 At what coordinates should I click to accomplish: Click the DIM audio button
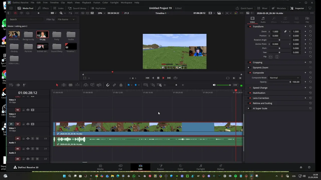pyautogui.click(x=235, y=85)
